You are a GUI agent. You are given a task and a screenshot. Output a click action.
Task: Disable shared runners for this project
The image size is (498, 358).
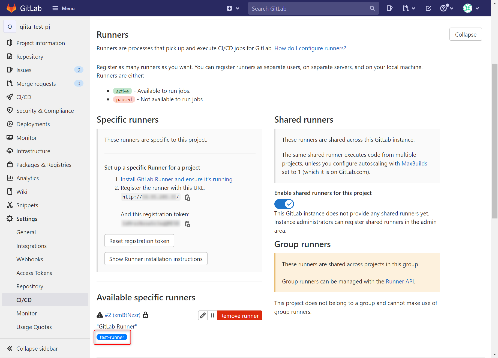[x=284, y=204]
